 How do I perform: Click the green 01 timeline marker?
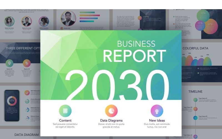[195, 100]
